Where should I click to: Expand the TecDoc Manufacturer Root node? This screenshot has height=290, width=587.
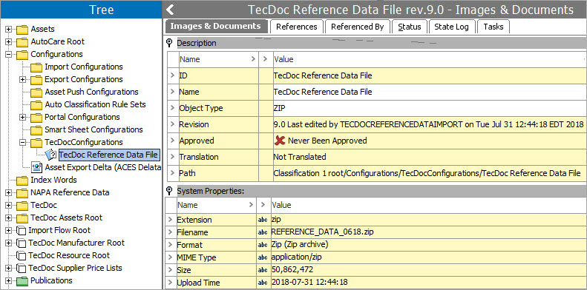pyautogui.click(x=9, y=243)
